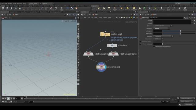Image resolution: width=196 pixels, height=110 pixels.
Task: Open the parameter gear menu for vdbcombine1
Action: (185, 18)
